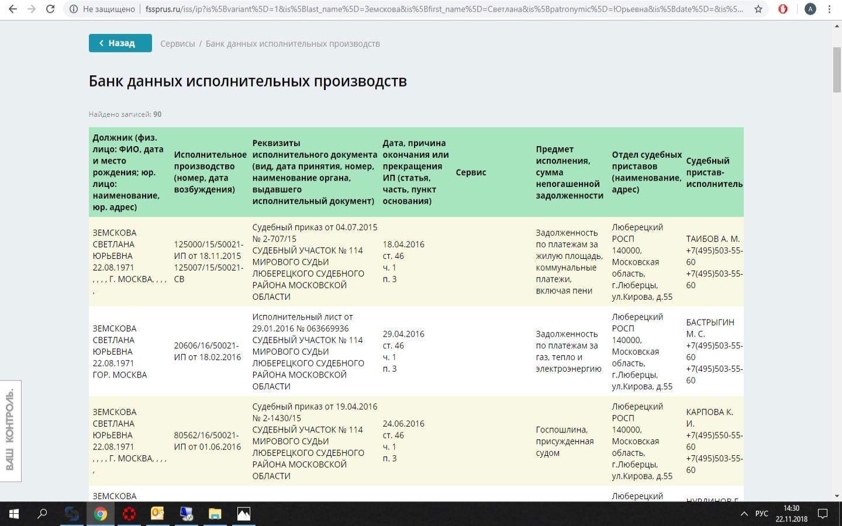The image size is (842, 526).
Task: Open the Windows Start menu
Action: click(x=14, y=514)
